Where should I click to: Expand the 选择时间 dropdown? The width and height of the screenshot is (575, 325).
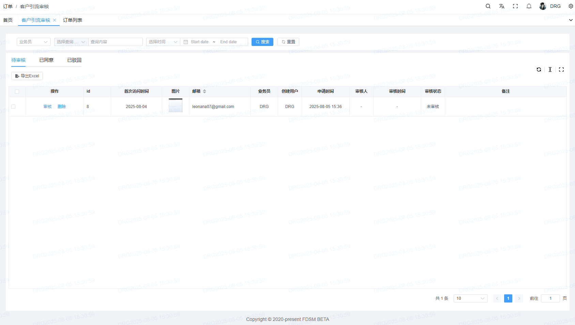point(163,42)
